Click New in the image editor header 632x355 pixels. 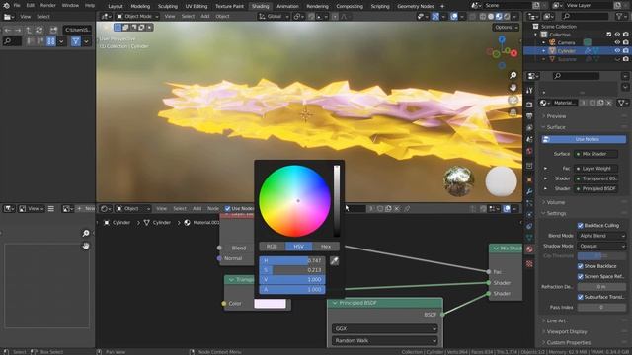click(86, 208)
